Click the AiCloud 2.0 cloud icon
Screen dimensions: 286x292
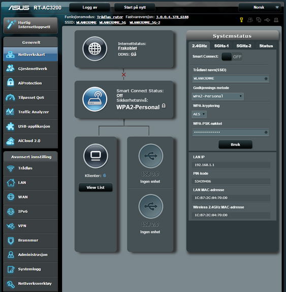(x=10, y=141)
